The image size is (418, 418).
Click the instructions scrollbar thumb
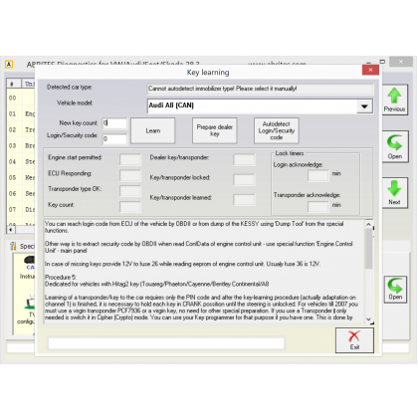tap(368, 249)
